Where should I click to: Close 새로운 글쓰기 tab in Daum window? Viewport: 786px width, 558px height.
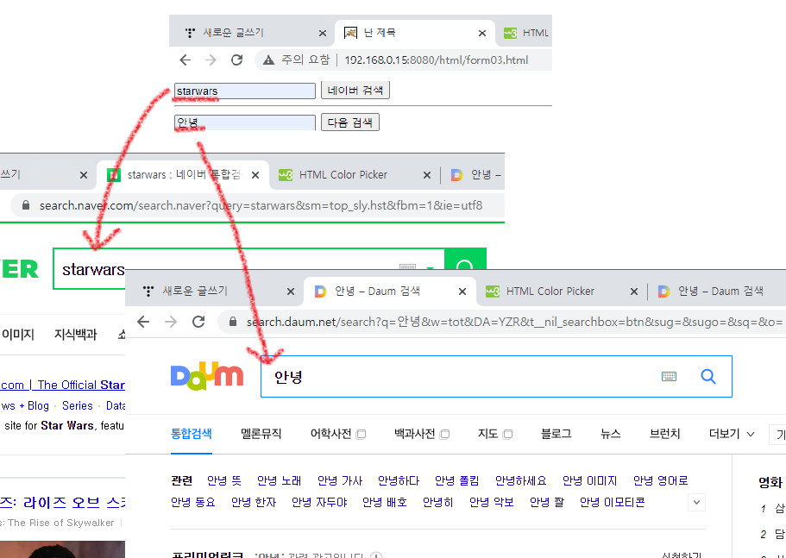tap(290, 292)
